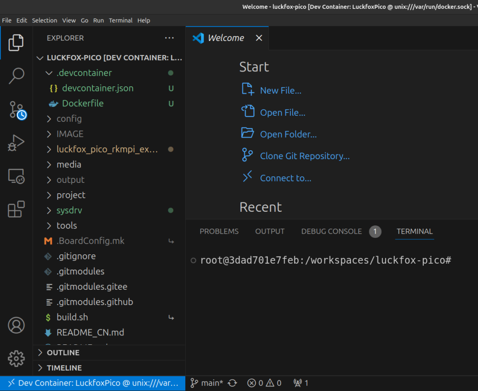The image size is (478, 391).
Task: Expand the project folder
Action: pos(49,195)
